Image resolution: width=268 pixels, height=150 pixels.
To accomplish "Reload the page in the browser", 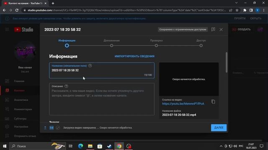I will pos(17,10).
